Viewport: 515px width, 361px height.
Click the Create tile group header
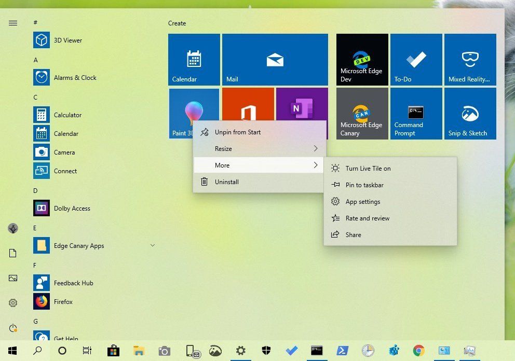point(177,23)
